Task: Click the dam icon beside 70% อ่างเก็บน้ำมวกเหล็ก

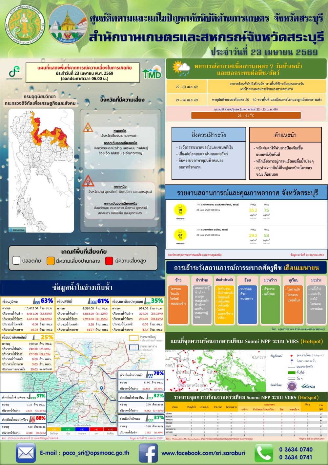Action: 150,375
